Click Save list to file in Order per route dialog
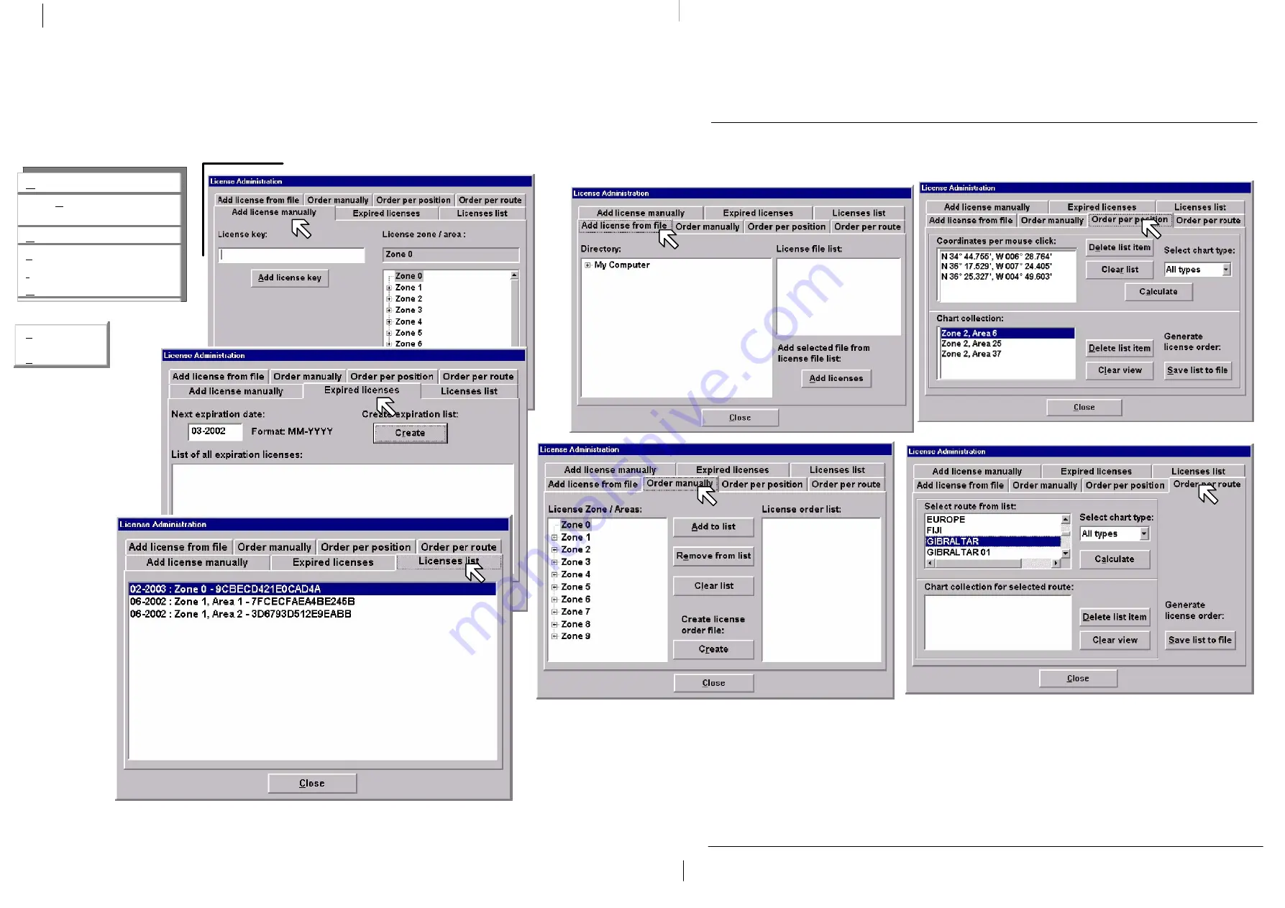 coord(1199,641)
